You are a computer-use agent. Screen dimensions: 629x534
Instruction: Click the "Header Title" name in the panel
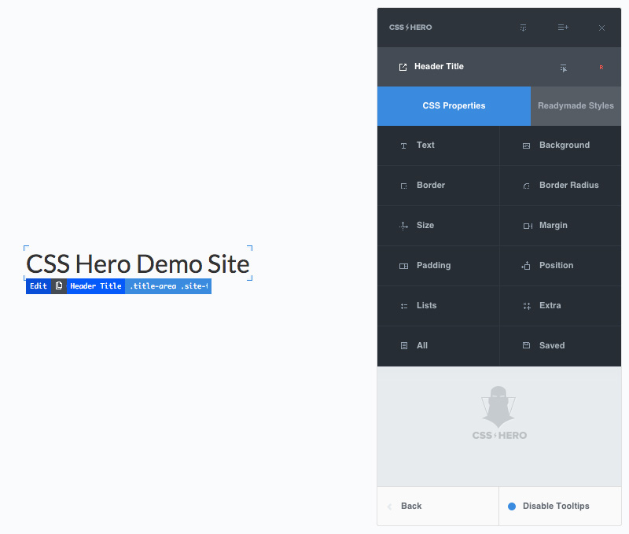coord(439,67)
